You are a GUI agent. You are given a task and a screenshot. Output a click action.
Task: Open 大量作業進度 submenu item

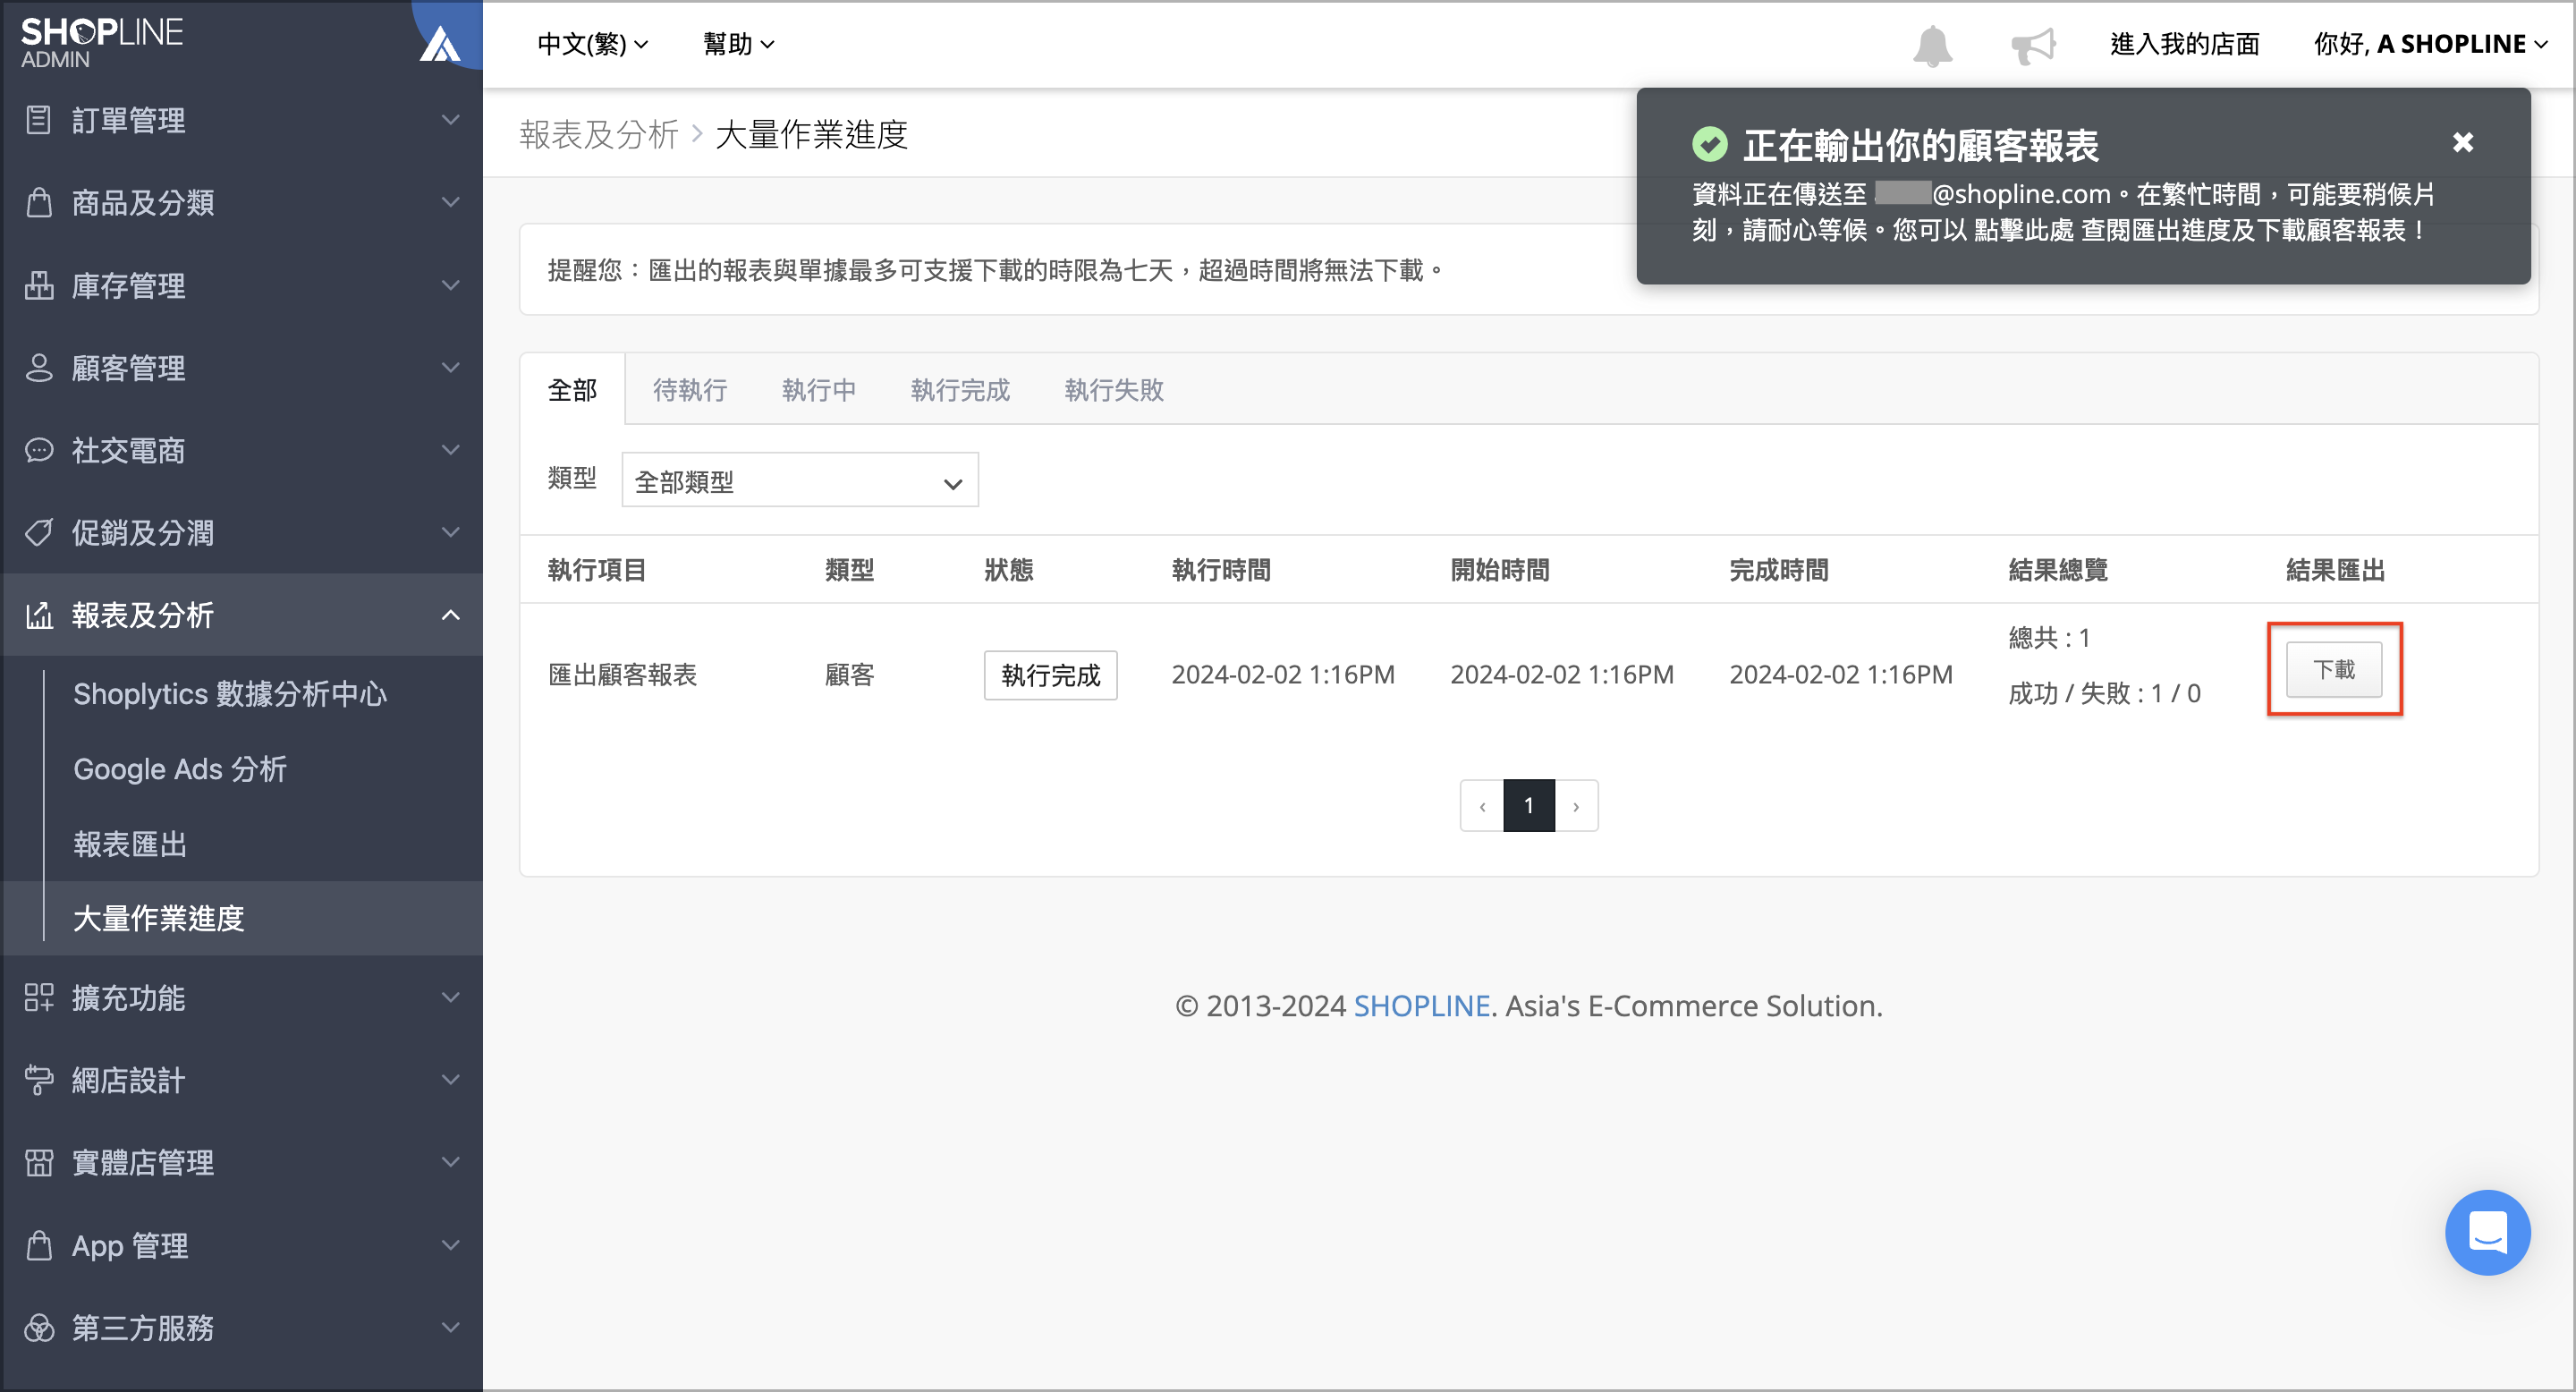pos(159,918)
